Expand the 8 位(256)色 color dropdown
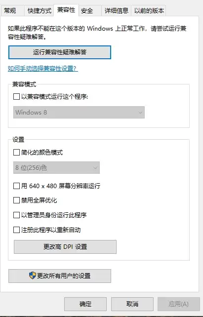Screen dimensions: 203x317 [56, 167]
